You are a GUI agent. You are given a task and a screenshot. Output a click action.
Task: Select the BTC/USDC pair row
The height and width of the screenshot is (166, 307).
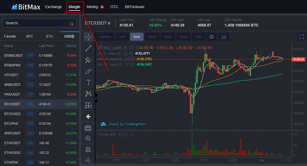(x=39, y=114)
